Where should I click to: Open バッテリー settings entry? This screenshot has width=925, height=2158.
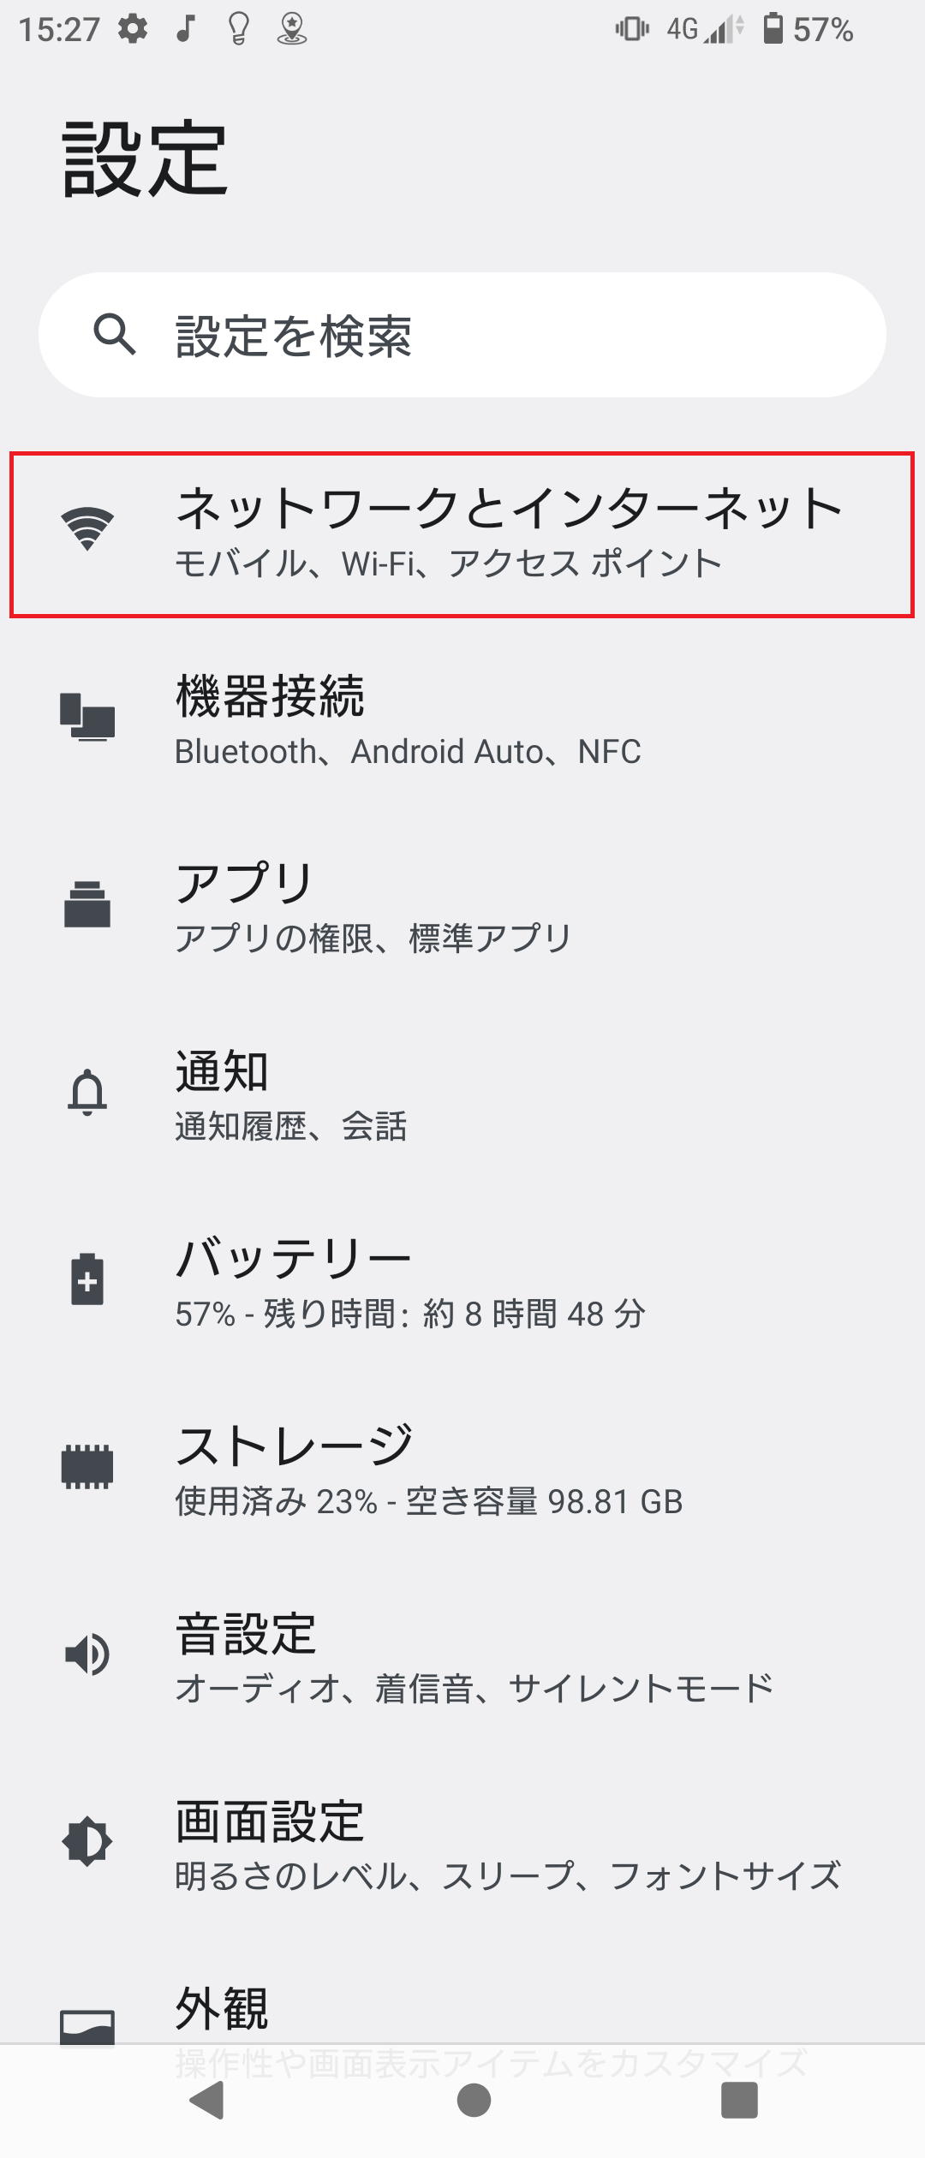pos(462,1285)
